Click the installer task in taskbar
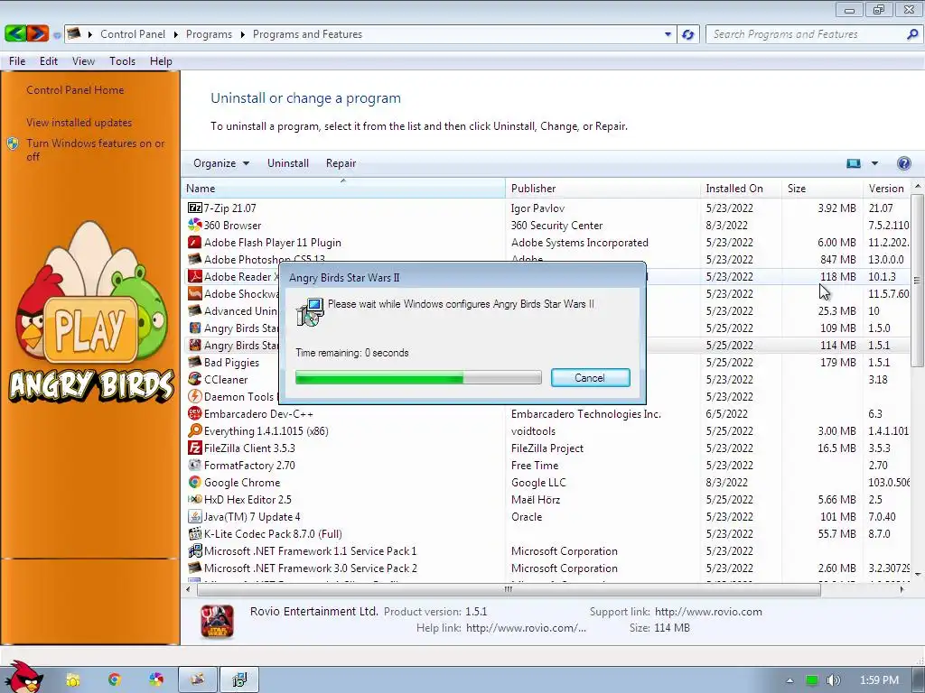The image size is (925, 693). (x=239, y=679)
